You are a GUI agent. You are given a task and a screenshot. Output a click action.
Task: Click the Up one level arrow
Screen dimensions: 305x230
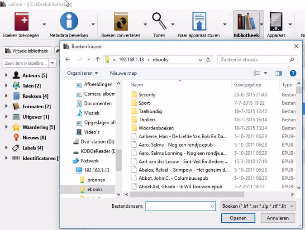[98, 59]
